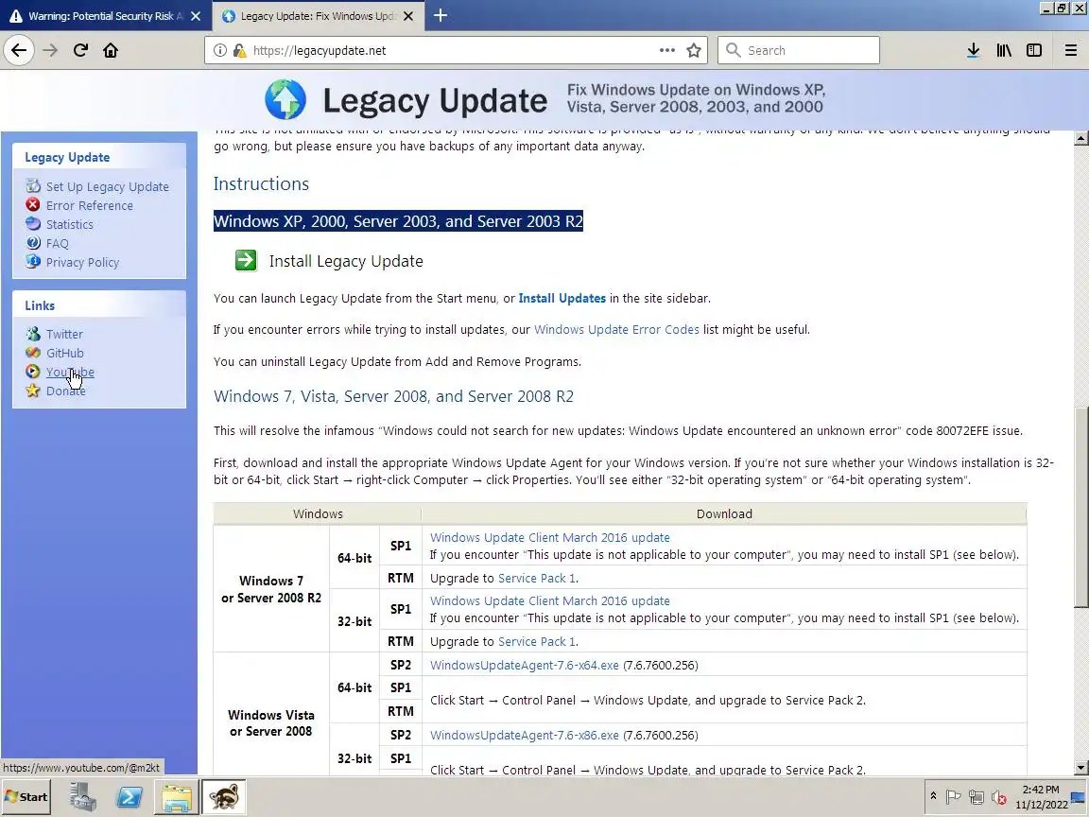Click the forward navigation arrow
Viewport: 1089px width, 817px height.
[x=50, y=50]
